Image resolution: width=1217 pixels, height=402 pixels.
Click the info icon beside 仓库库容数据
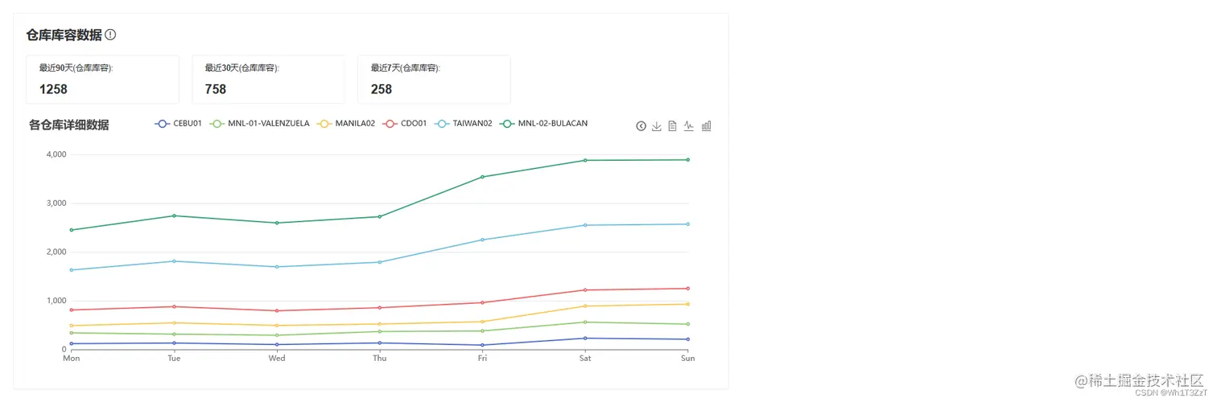click(x=111, y=35)
